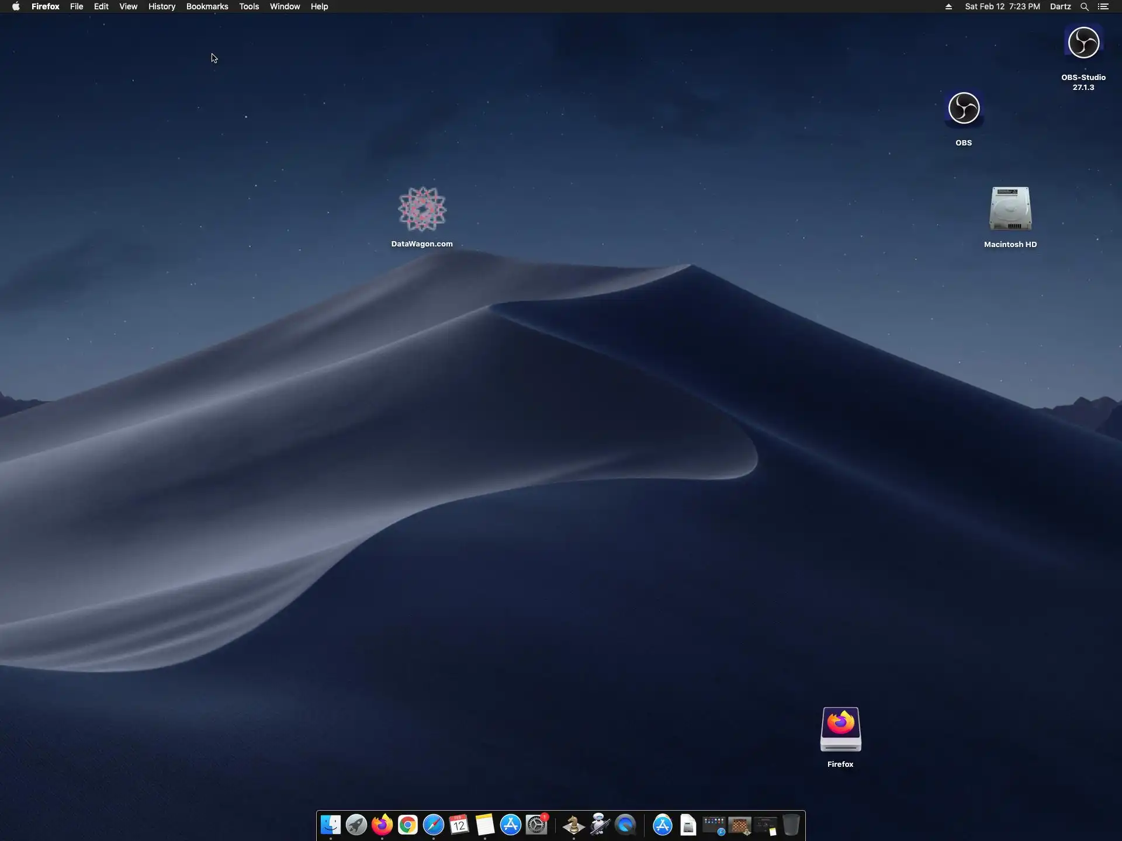1122x841 pixels.
Task: Open Safari compass icon in Dock
Action: (x=434, y=825)
